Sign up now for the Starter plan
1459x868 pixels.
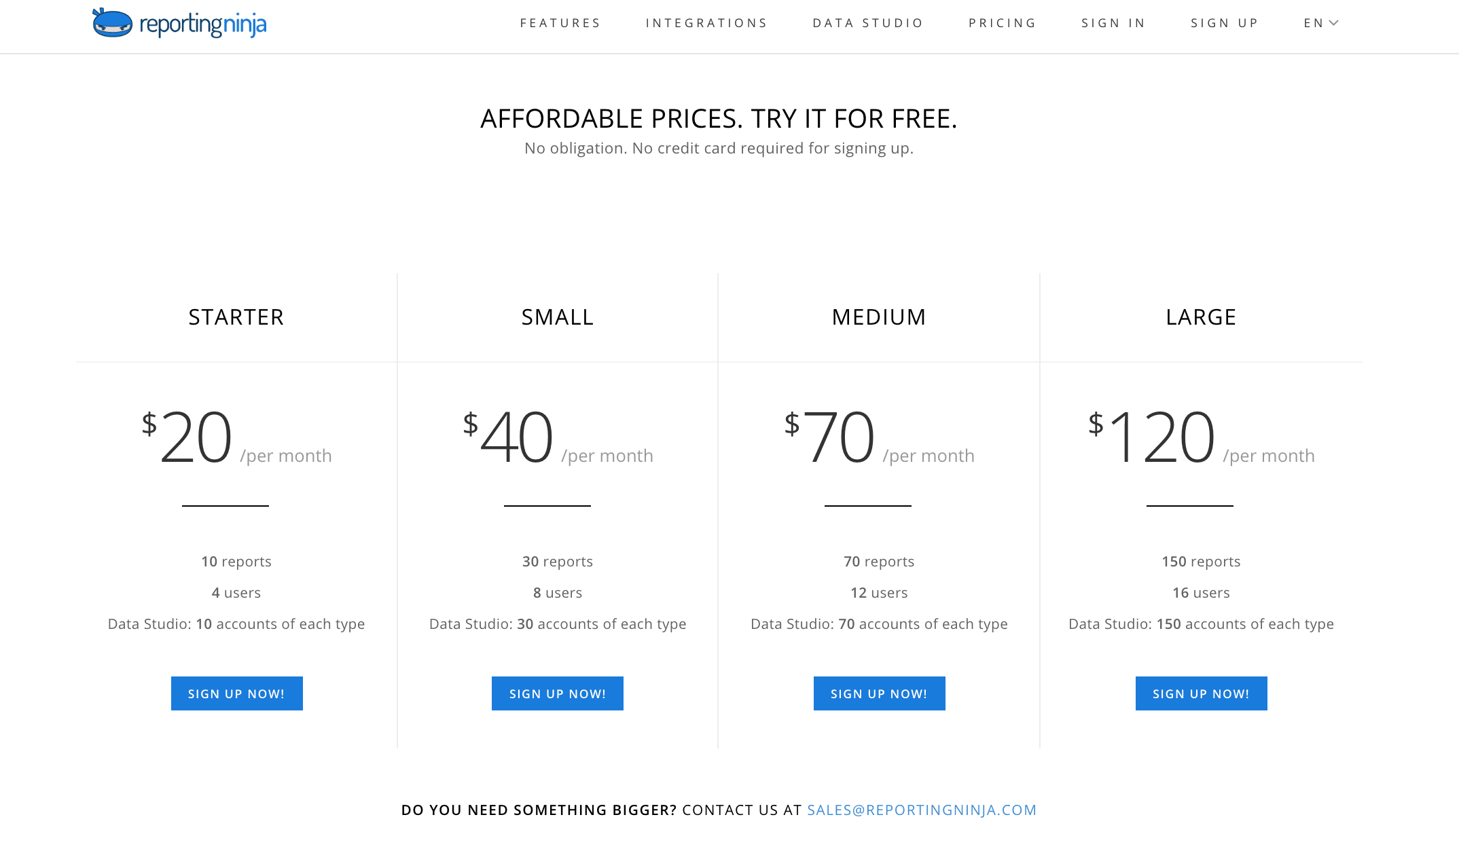click(x=237, y=693)
